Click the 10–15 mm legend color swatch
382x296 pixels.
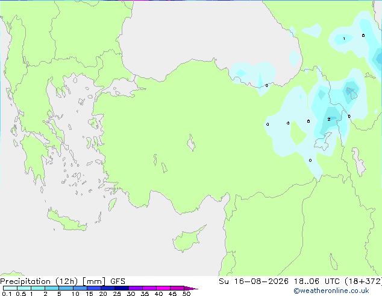80,288
